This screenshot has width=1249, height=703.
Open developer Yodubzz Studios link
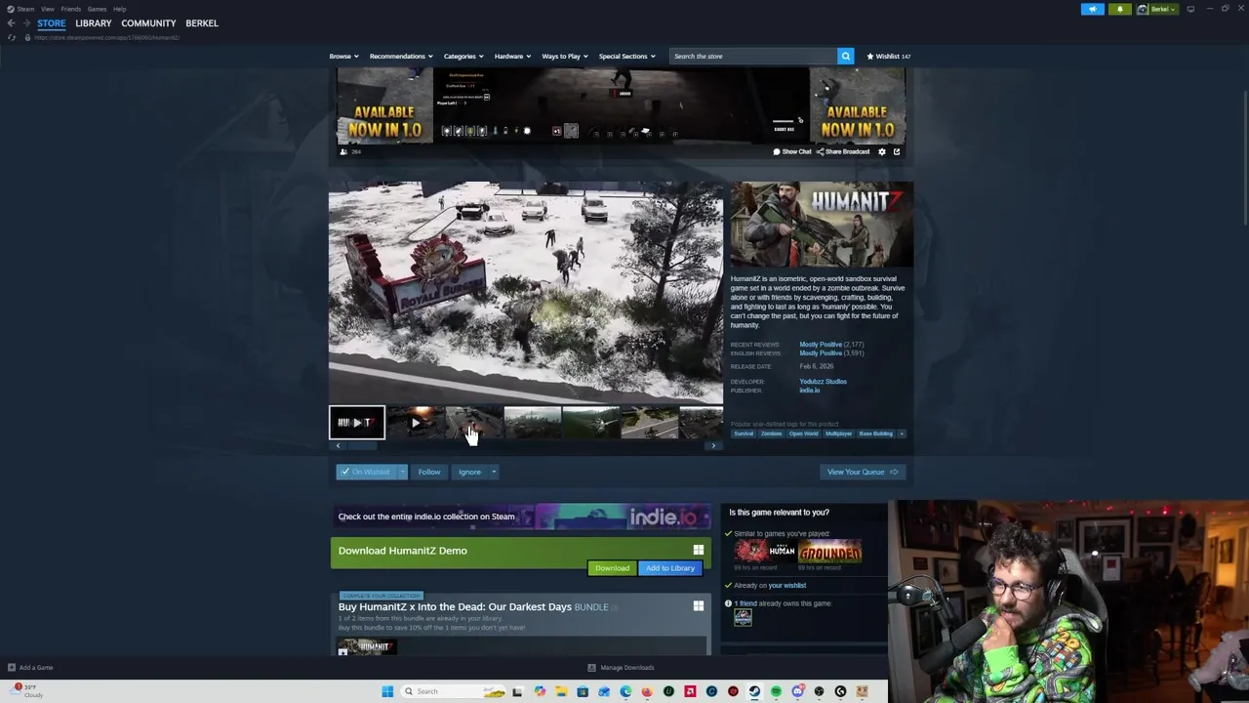click(x=823, y=382)
